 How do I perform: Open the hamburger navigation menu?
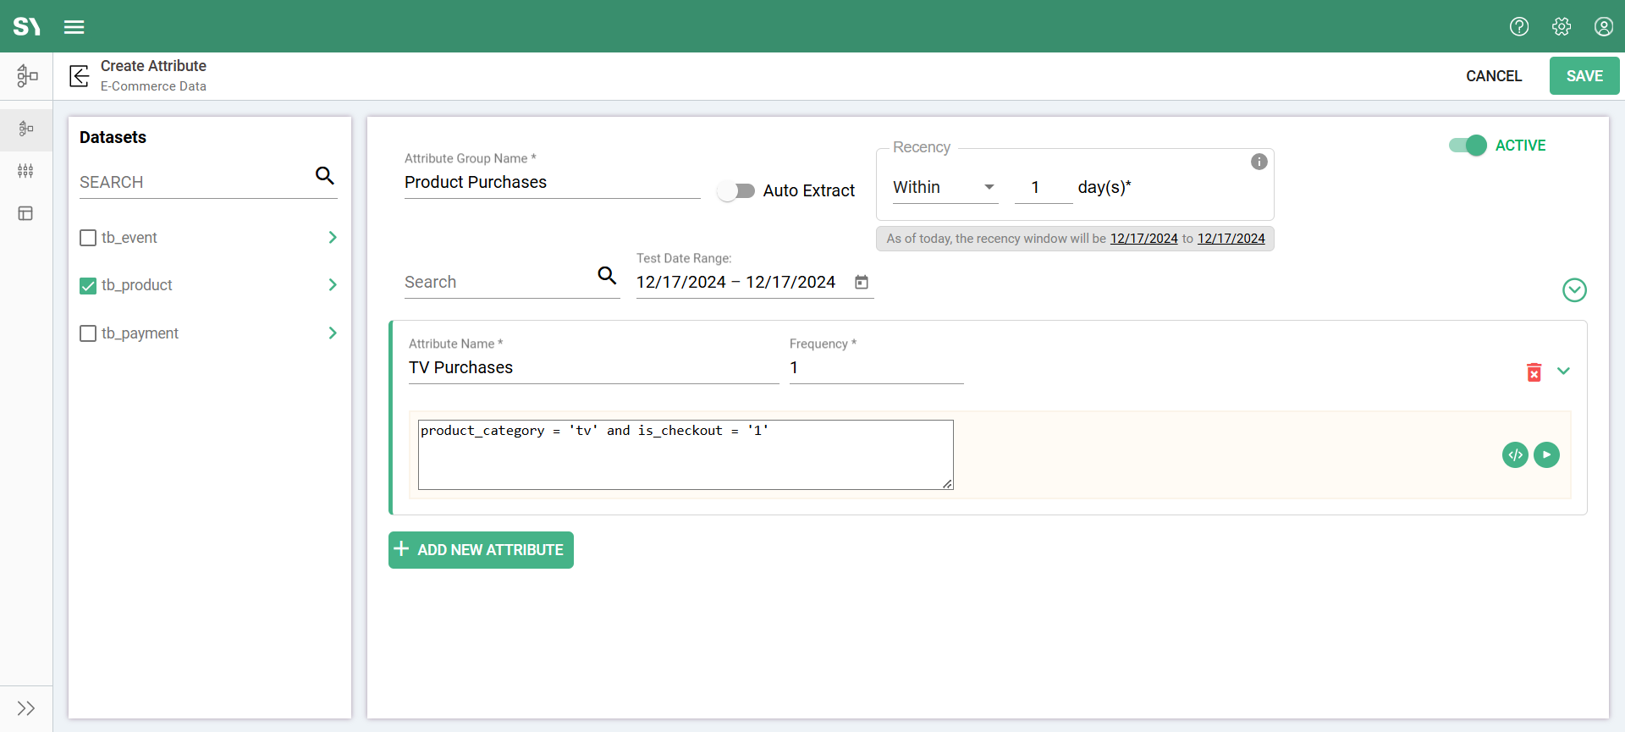[x=74, y=27]
